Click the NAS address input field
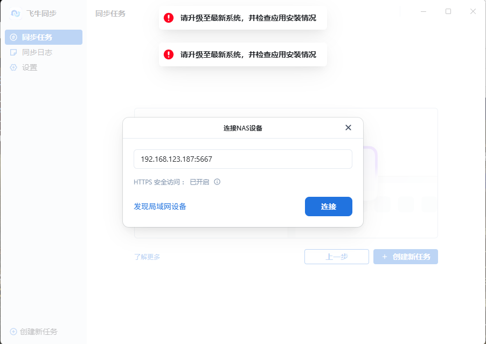486x344 pixels. point(242,159)
